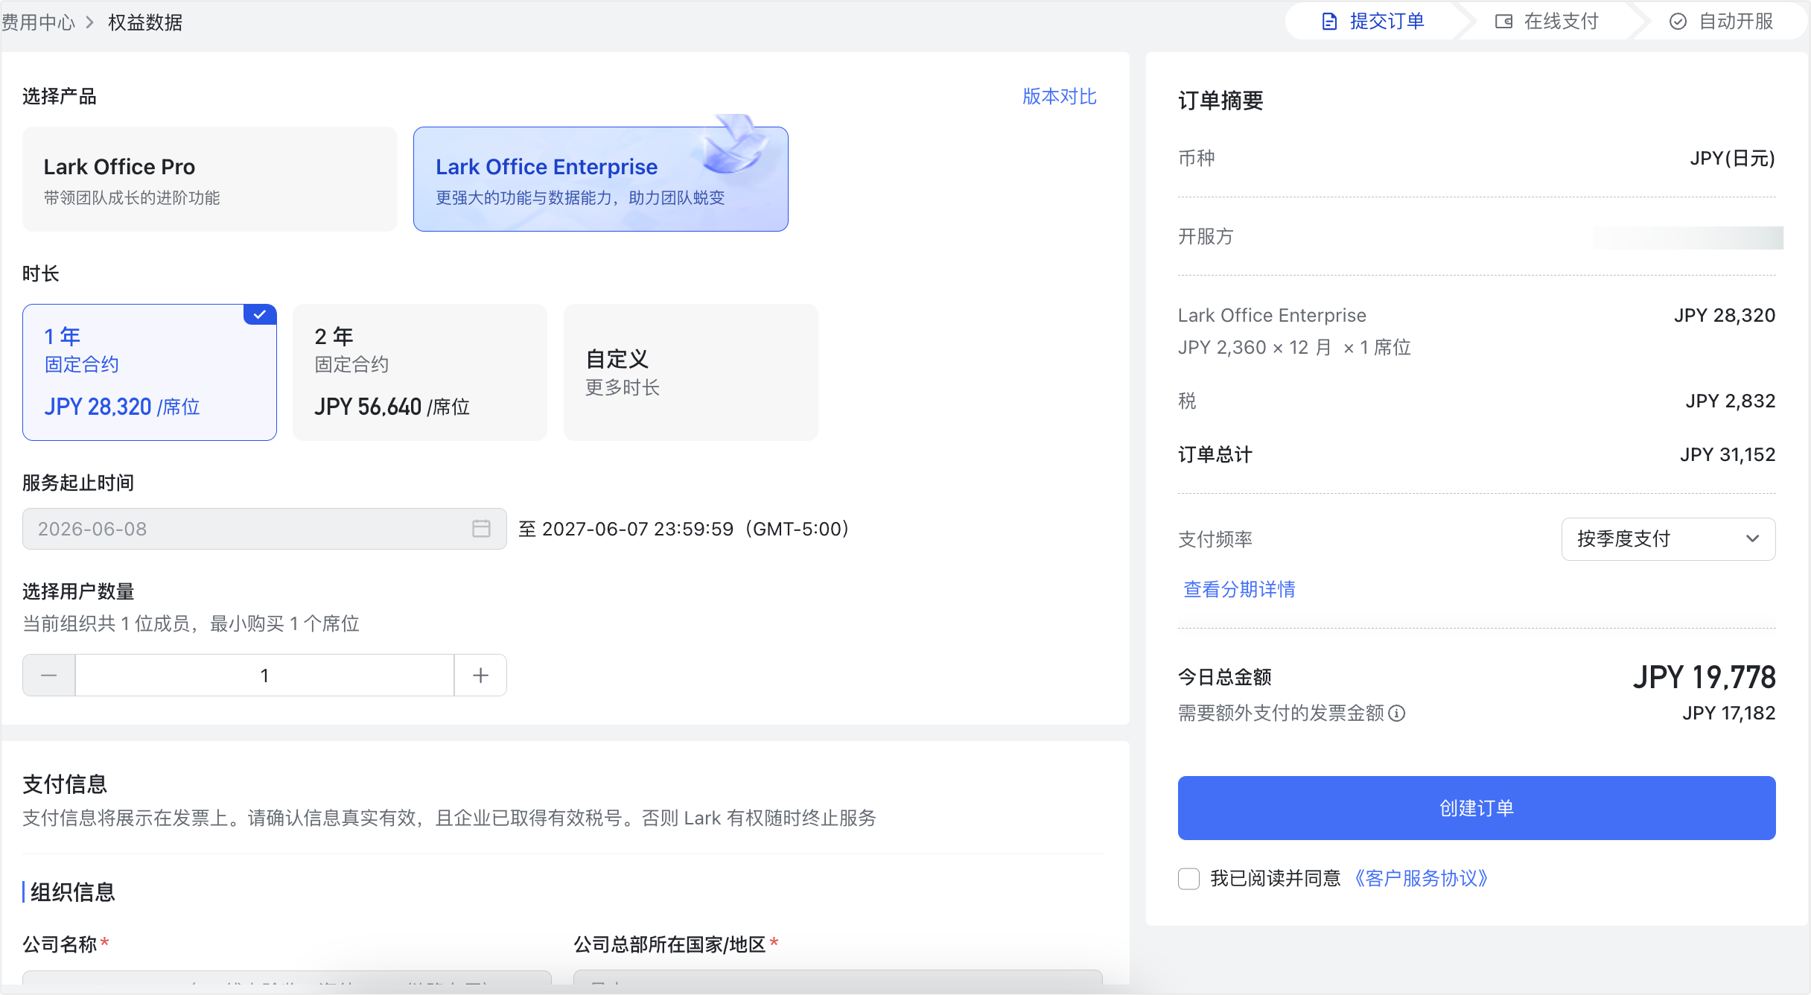
Task: Click the 组织信息 section heading
Action: [72, 892]
